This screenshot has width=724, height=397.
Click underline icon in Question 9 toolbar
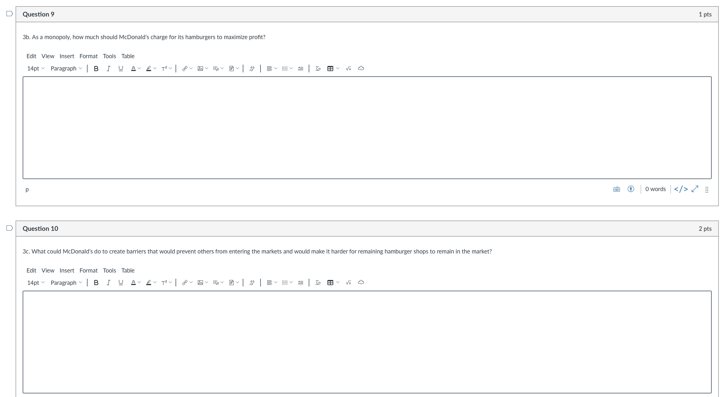coord(121,69)
